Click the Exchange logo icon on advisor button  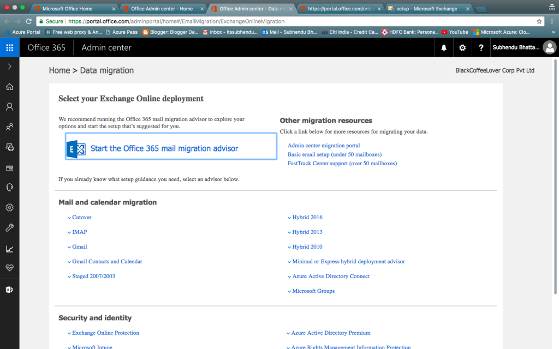(x=76, y=149)
